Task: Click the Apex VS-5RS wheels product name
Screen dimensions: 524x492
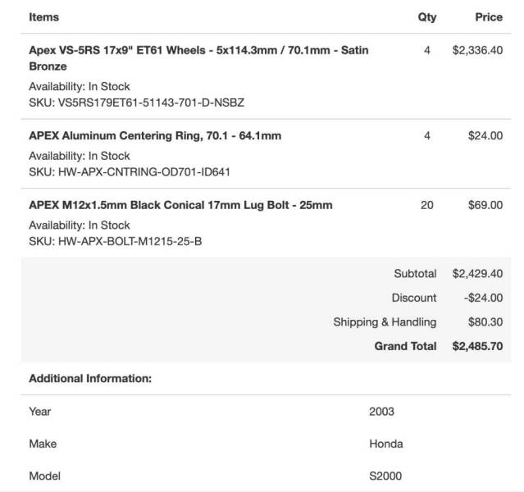Action: point(198,58)
